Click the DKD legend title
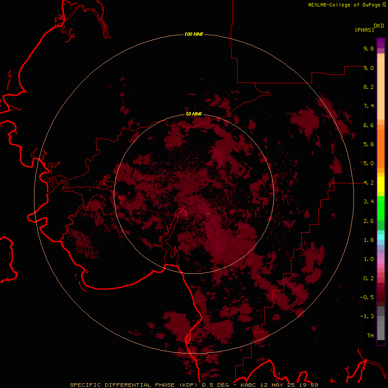The height and width of the screenshot is (388, 388). pyautogui.click(x=379, y=26)
